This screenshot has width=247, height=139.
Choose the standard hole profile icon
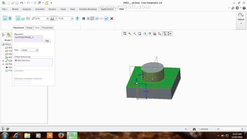click(23, 19)
